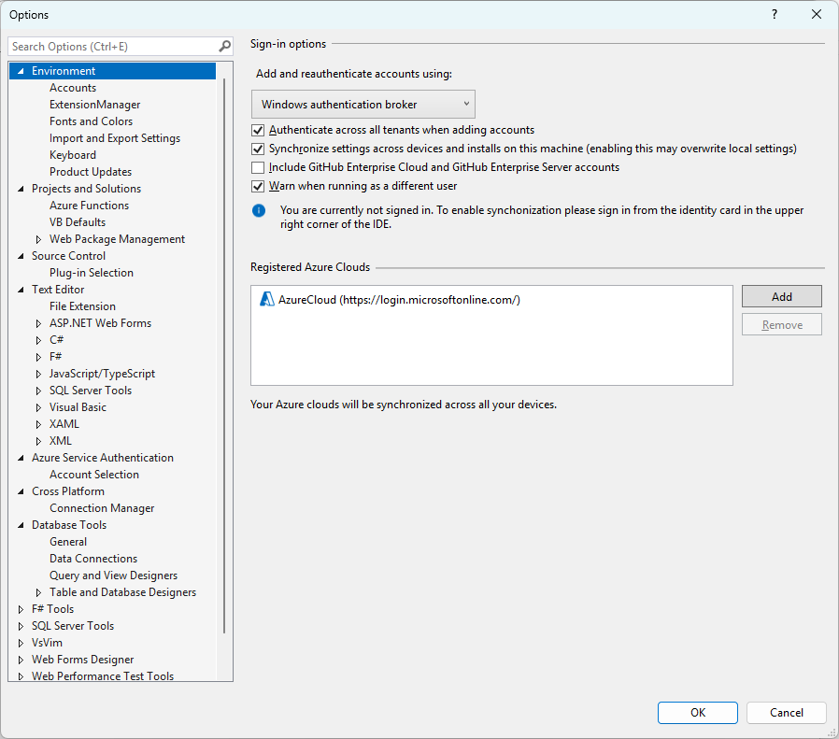The height and width of the screenshot is (739, 839).
Task: Select Web Forms Designer node
Action: (82, 660)
